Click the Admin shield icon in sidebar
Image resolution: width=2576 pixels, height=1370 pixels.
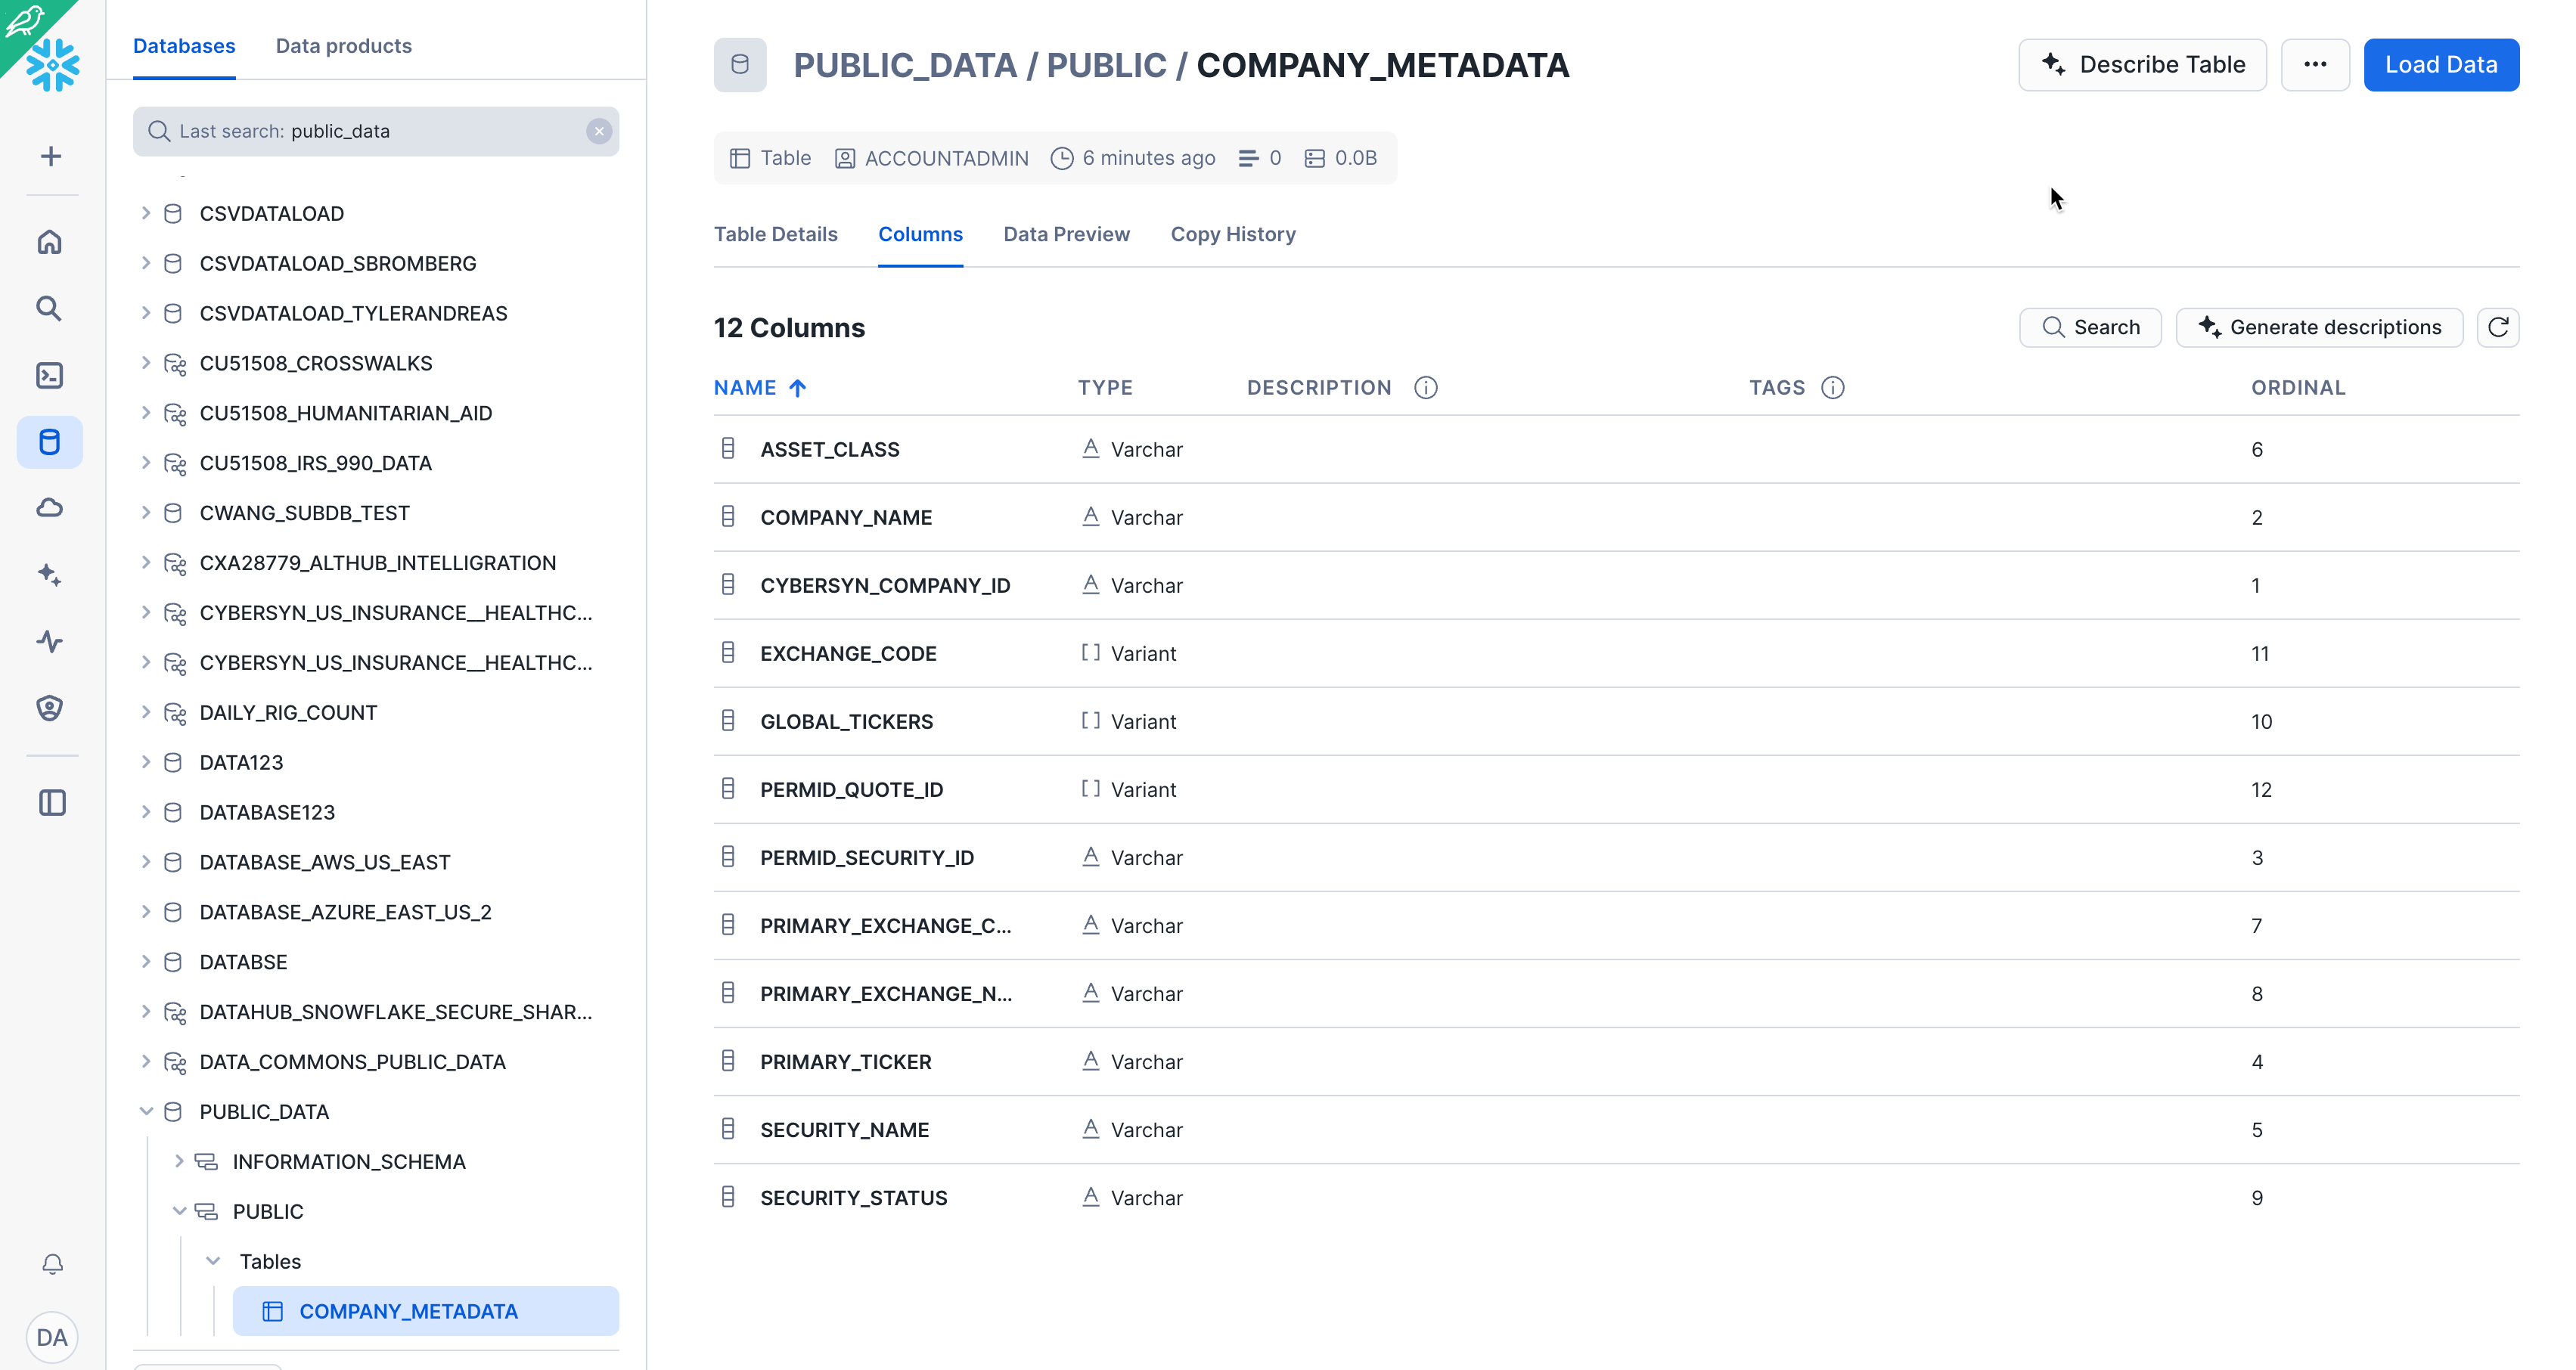click(50, 708)
